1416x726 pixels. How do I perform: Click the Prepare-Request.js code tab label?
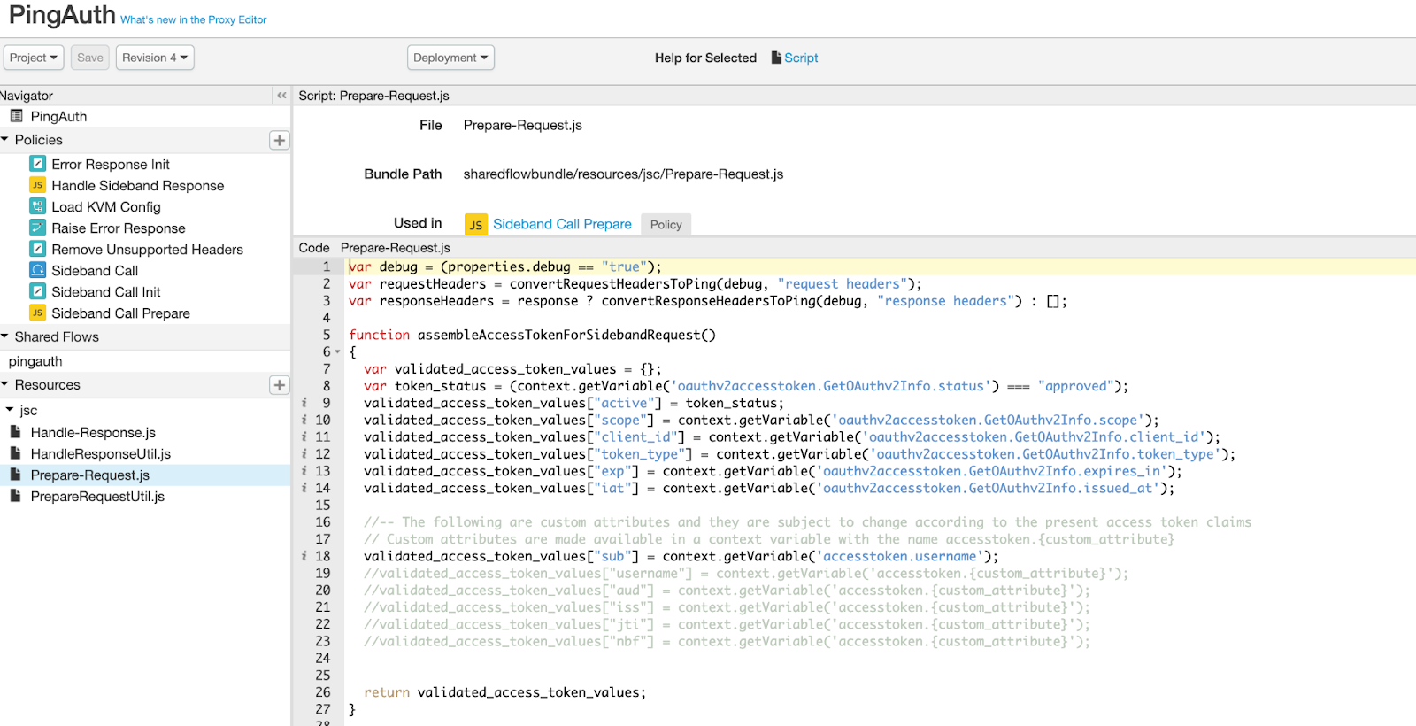pos(396,248)
